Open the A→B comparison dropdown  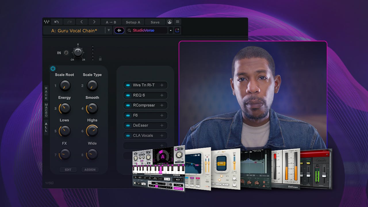tap(111, 22)
